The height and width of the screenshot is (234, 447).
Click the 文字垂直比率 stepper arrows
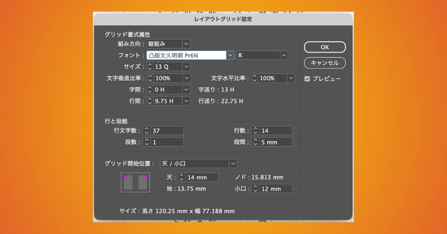pyautogui.click(x=150, y=78)
